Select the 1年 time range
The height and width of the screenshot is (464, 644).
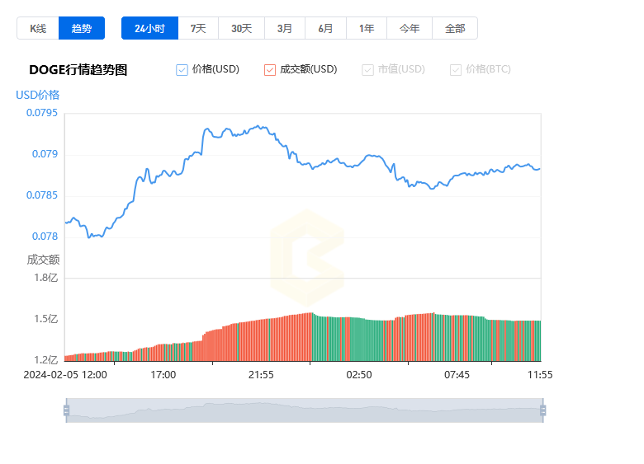pos(367,28)
